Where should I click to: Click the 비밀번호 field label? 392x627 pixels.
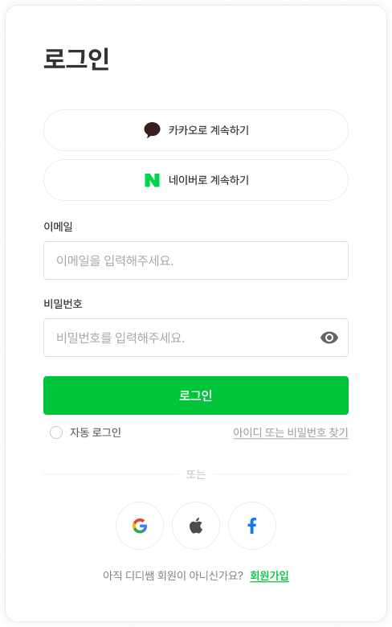pyautogui.click(x=63, y=304)
